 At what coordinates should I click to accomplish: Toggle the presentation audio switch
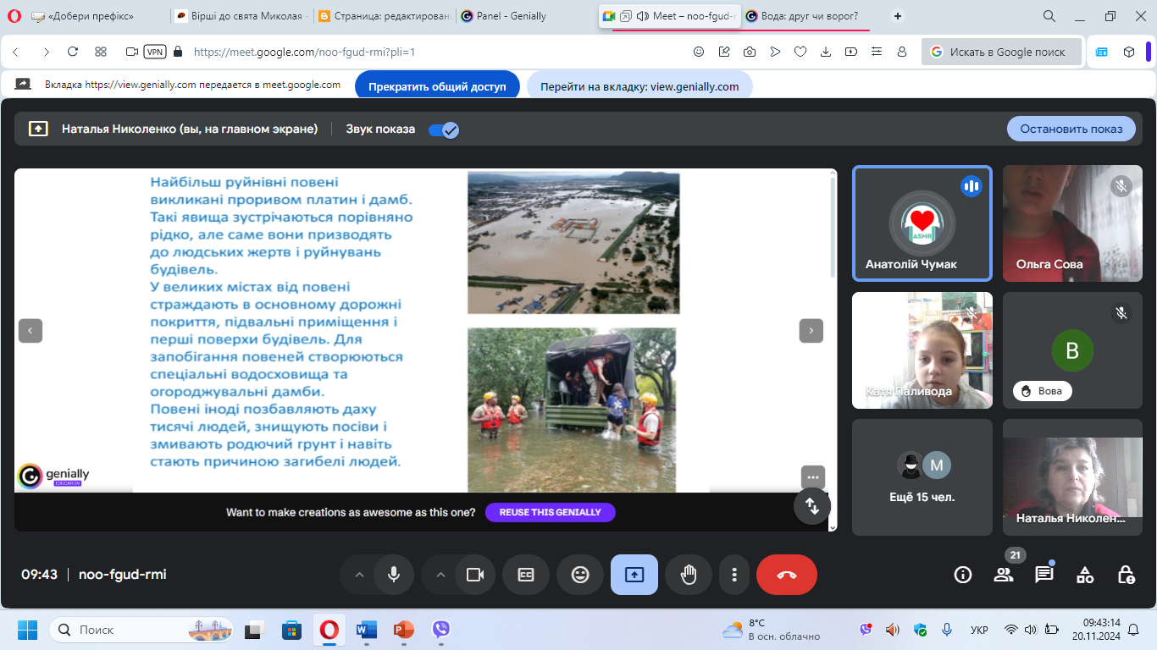[x=443, y=129]
